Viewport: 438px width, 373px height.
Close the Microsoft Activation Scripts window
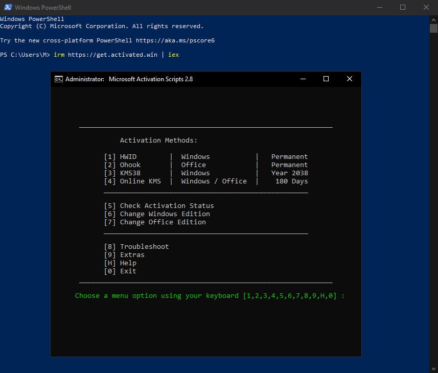(x=350, y=79)
